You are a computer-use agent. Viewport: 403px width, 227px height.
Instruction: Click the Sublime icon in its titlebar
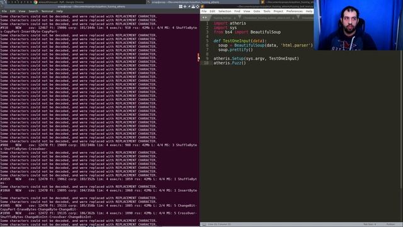[203, 6]
